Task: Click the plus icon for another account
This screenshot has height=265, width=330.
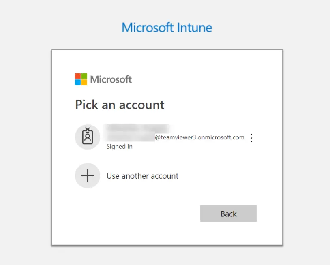Action: (x=88, y=175)
